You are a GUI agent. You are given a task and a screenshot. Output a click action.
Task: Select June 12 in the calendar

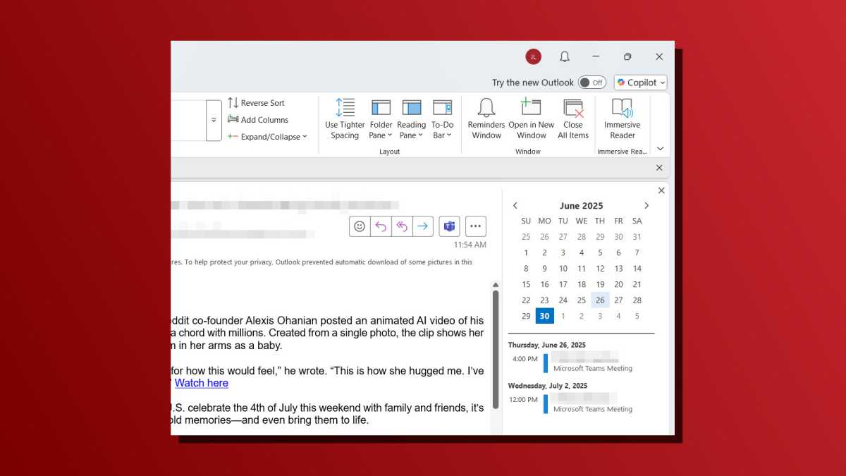coord(600,269)
